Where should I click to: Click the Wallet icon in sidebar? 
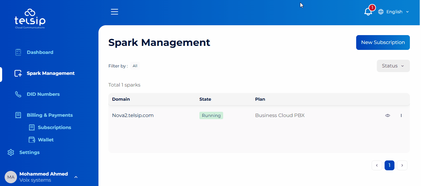point(32,140)
